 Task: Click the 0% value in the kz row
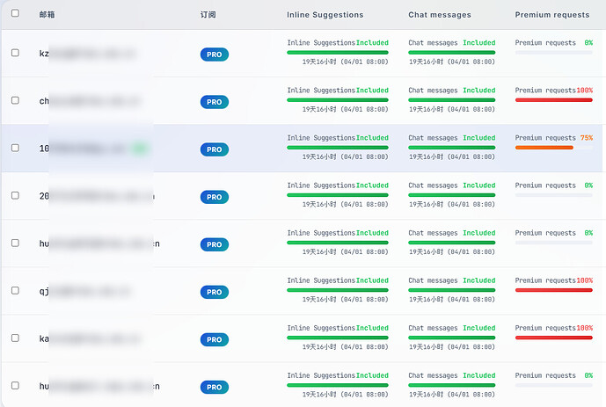588,43
